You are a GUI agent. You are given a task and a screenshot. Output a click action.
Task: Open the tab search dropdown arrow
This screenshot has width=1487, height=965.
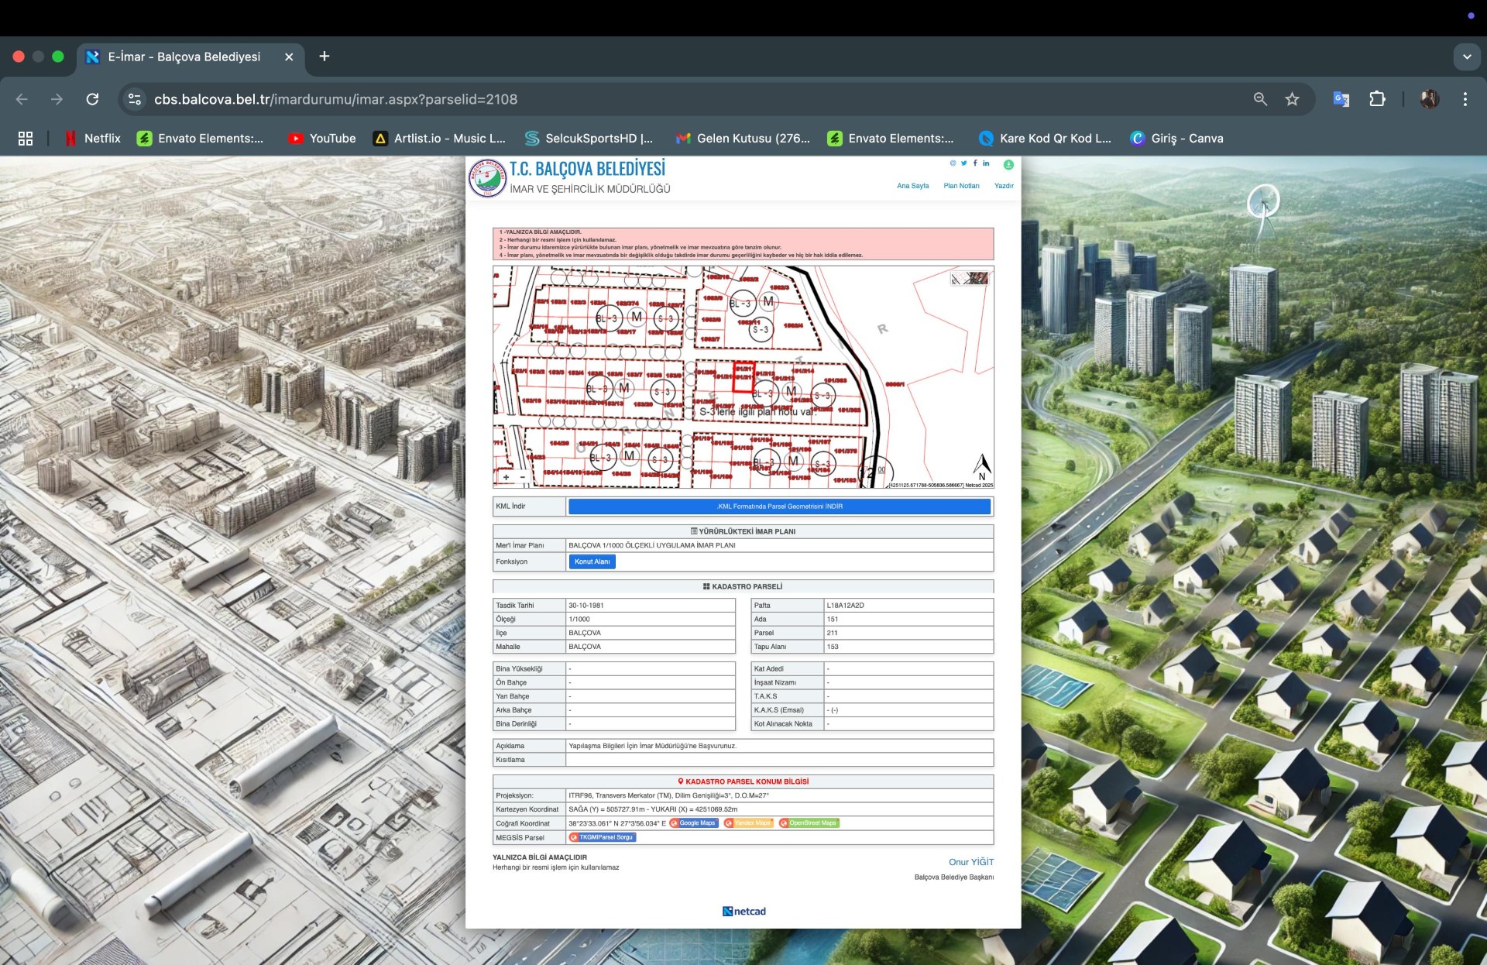tap(1466, 57)
